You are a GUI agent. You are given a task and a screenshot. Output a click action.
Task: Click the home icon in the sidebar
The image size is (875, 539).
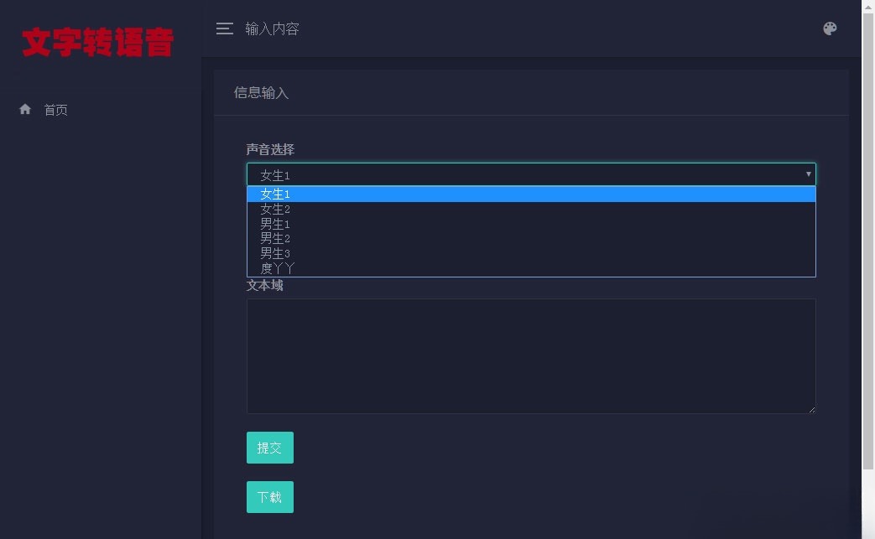[x=24, y=108]
